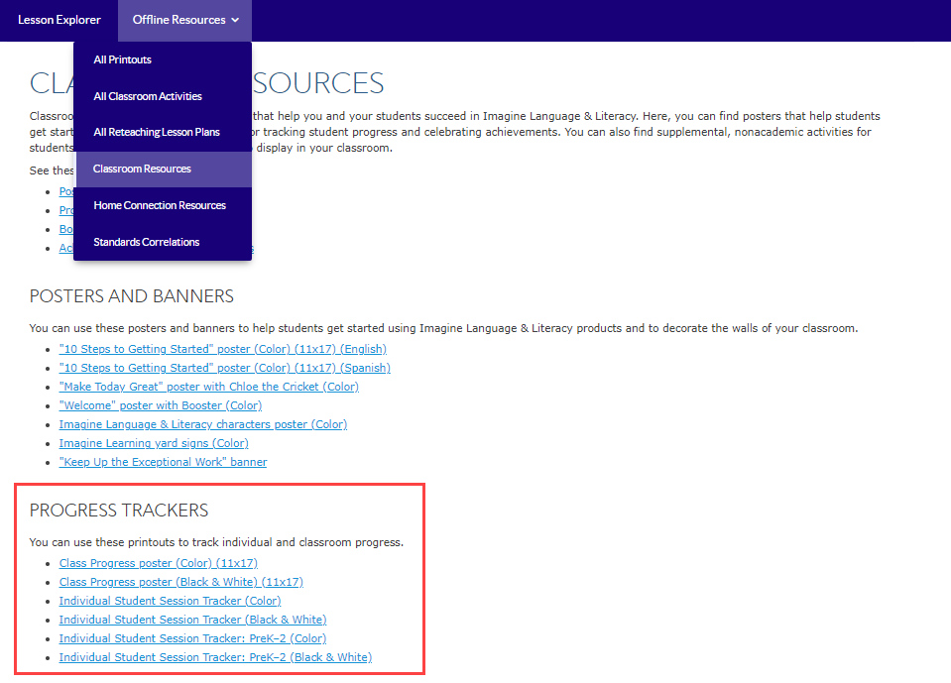
Task: Open the English "10 Steps to Getting Started" poster
Action: pos(222,349)
